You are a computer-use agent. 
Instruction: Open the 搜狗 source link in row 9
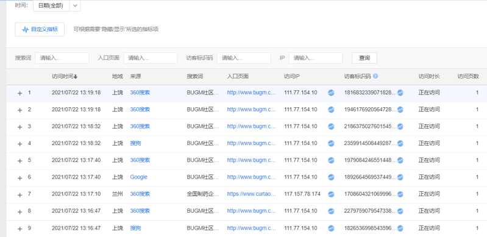[135, 228]
